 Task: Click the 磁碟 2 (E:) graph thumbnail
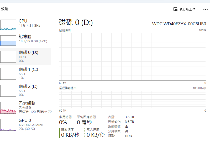click(x=8, y=91)
